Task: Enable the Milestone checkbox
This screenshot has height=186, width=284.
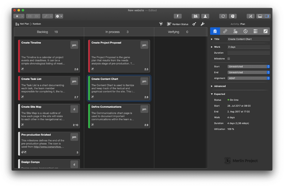Action: [229, 58]
